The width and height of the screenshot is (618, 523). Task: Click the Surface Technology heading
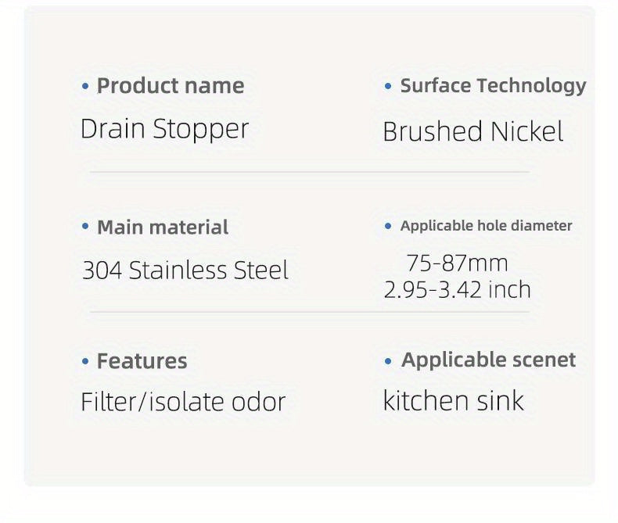point(493,86)
